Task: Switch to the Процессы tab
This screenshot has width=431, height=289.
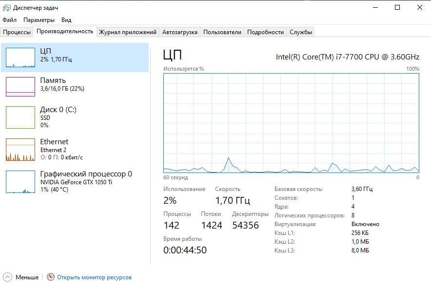Action: pos(17,32)
